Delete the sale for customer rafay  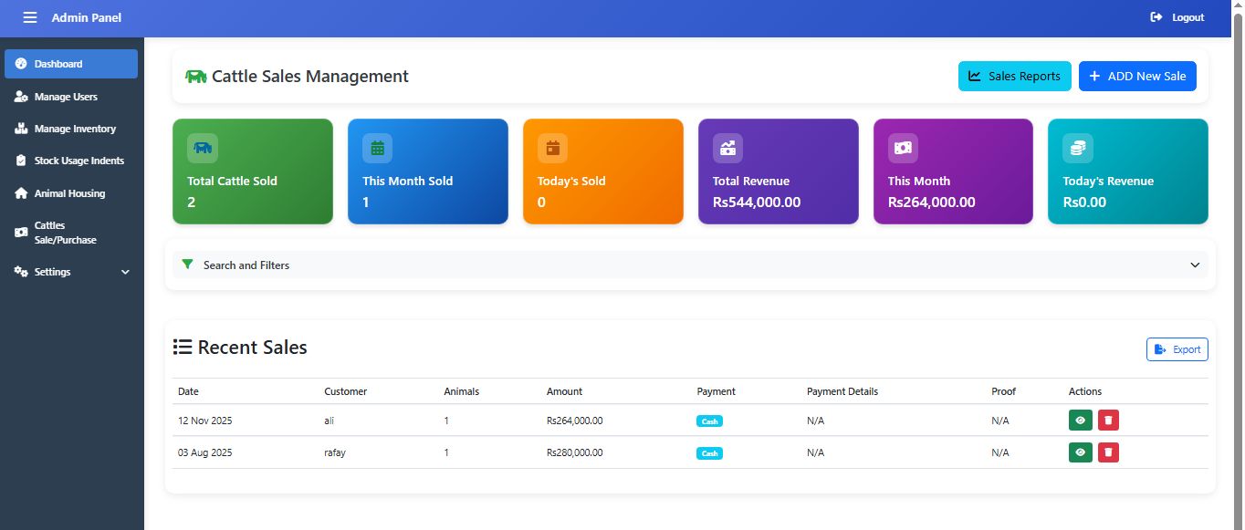[x=1108, y=452]
